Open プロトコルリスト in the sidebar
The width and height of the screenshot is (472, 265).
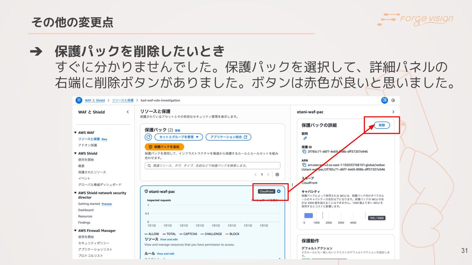(90, 256)
